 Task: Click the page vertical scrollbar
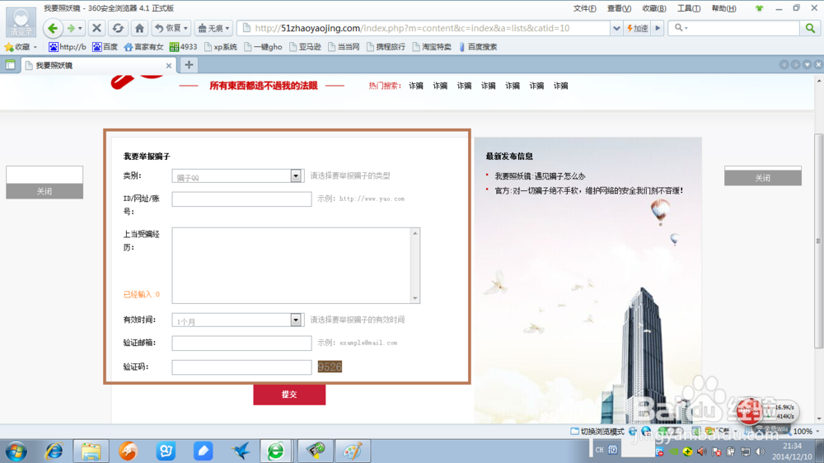(818, 241)
